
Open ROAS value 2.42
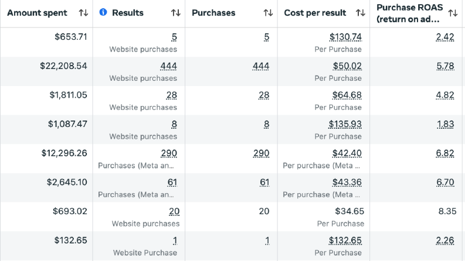(x=445, y=37)
